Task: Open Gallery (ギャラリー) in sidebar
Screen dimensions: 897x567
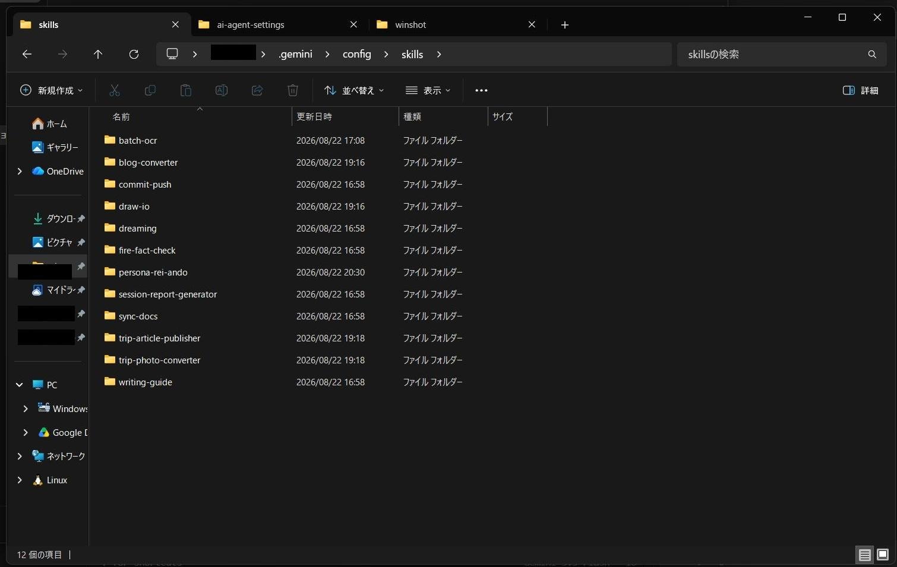Action: [x=55, y=147]
